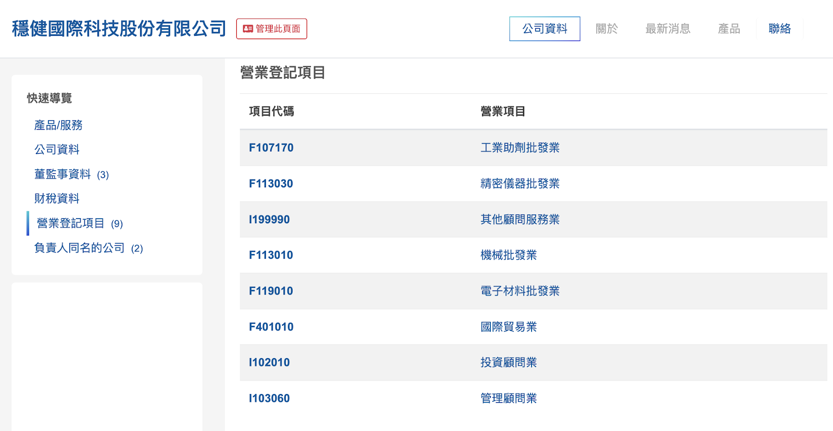Image resolution: width=833 pixels, height=431 pixels.
Task: Click code F119010
Action: (271, 291)
